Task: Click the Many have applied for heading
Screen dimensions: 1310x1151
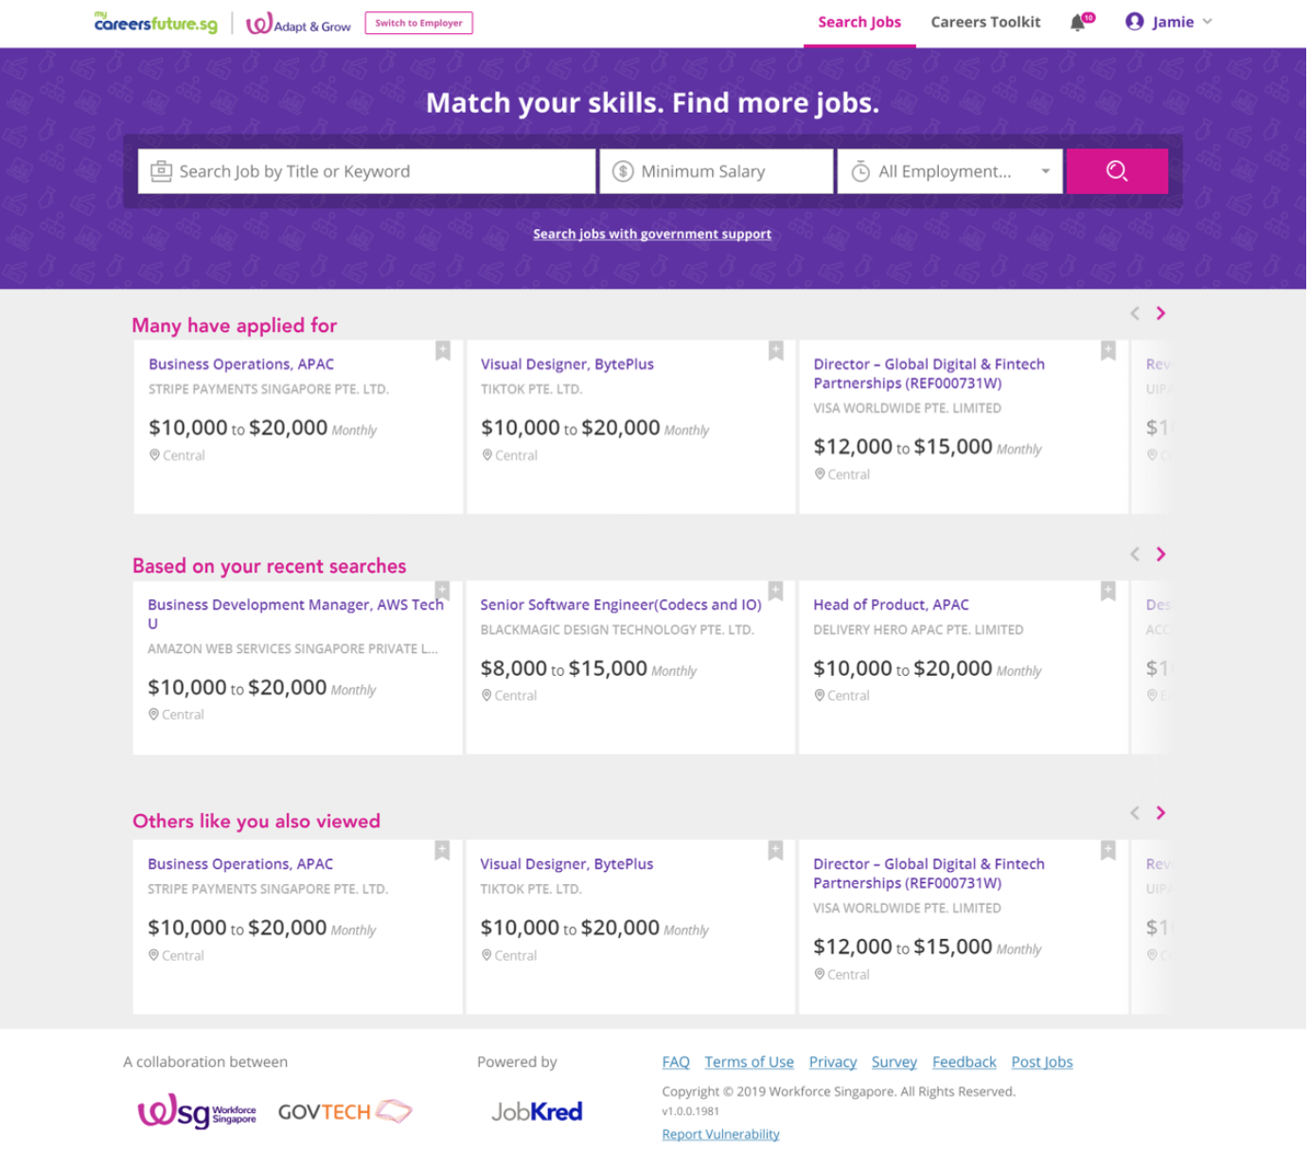Action: (235, 327)
